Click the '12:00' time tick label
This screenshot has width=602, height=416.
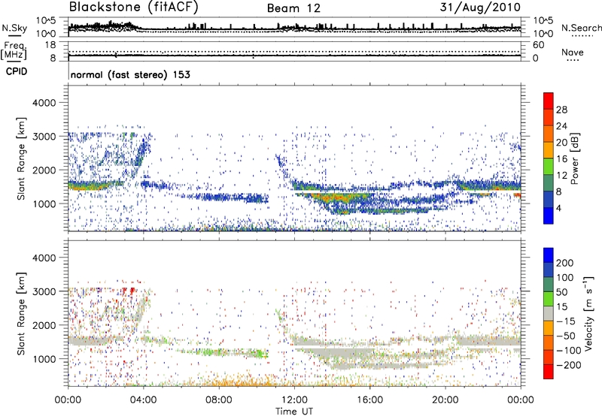click(294, 400)
